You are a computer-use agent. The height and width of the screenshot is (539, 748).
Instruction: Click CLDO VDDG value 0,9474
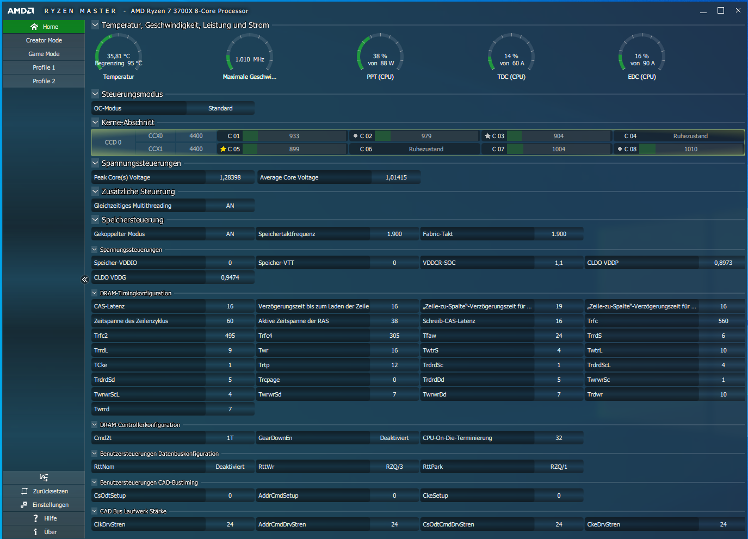(x=230, y=277)
